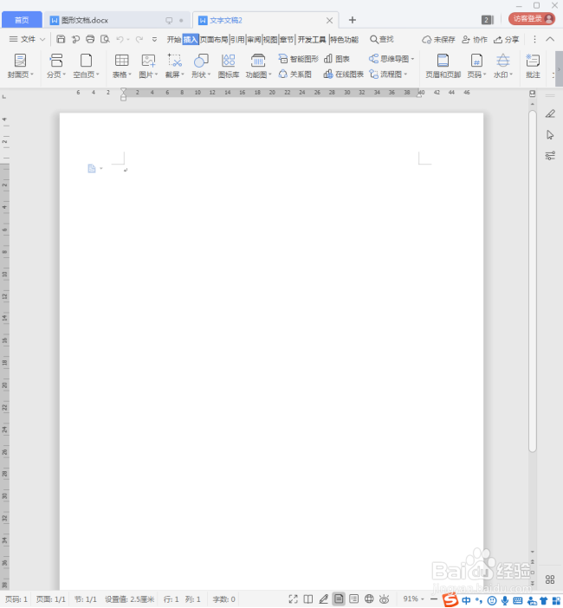This screenshot has height=608, width=563.
Task: Open Print Preview icon
Action: [x=105, y=39]
